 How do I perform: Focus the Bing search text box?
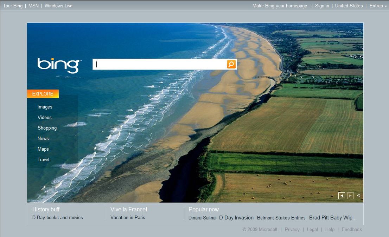pyautogui.click(x=160, y=64)
